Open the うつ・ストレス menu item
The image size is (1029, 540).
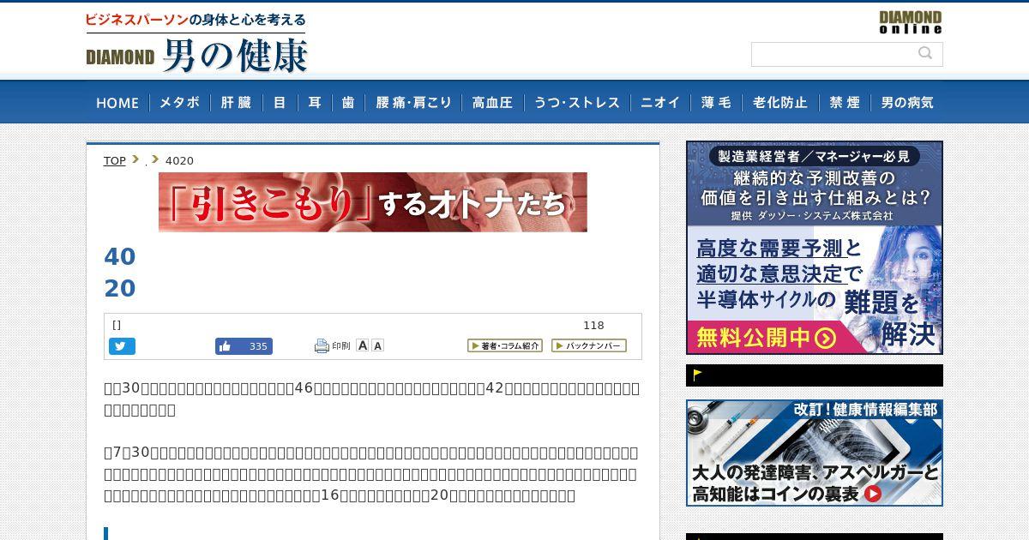577,103
